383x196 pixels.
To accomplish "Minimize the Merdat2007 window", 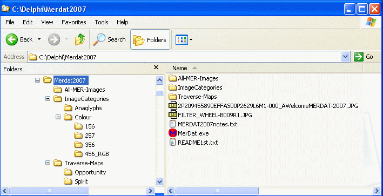I will point(350,10).
